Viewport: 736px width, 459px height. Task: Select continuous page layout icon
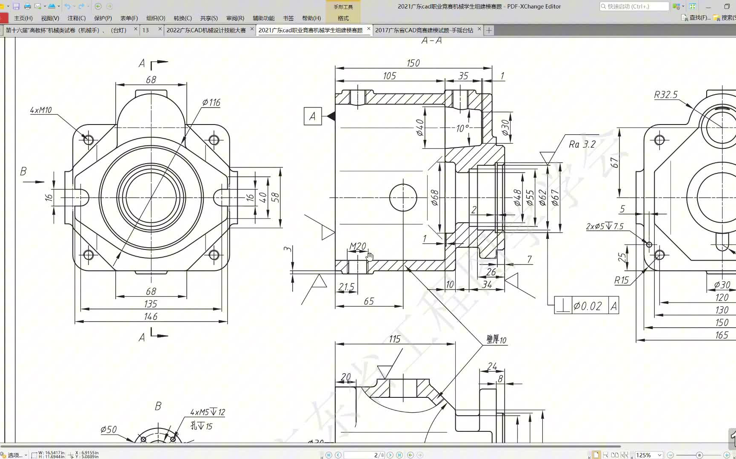pyautogui.click(x=605, y=455)
